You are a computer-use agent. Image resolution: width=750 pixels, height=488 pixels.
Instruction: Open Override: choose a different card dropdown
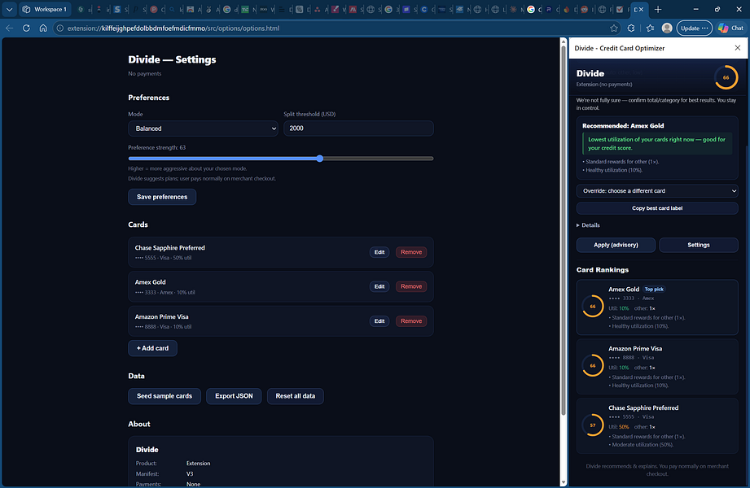tap(656, 190)
